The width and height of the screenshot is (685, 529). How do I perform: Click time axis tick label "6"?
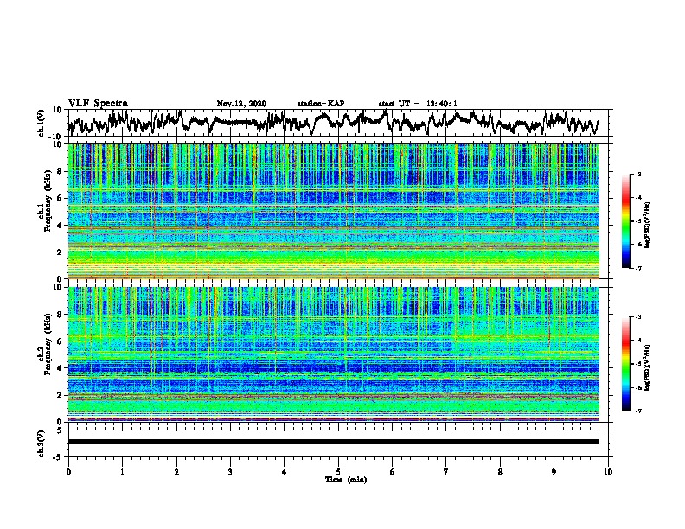(x=393, y=472)
